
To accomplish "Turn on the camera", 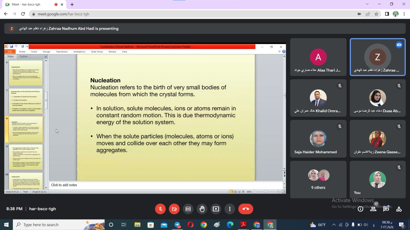I will pos(174,209).
